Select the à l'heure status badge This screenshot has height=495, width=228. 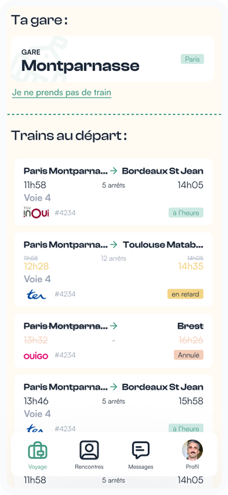[x=186, y=213]
